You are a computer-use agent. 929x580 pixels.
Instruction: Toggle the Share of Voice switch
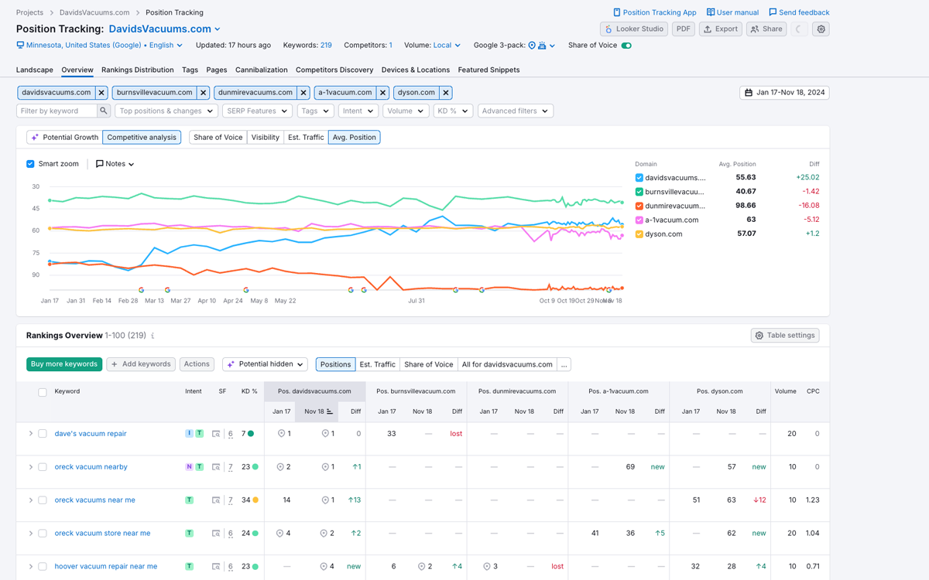click(626, 46)
